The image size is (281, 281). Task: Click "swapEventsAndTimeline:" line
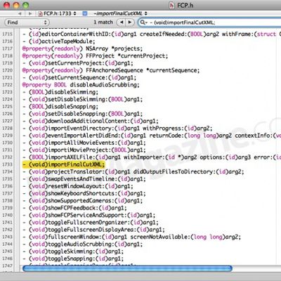point(84,179)
